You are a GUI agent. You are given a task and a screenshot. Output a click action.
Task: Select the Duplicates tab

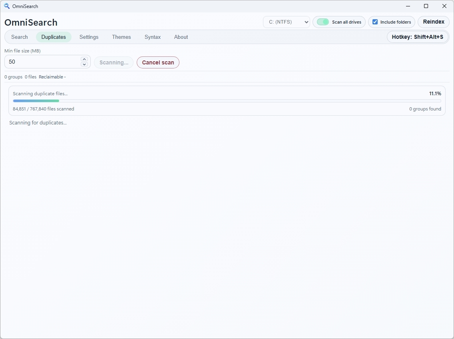coord(54,37)
